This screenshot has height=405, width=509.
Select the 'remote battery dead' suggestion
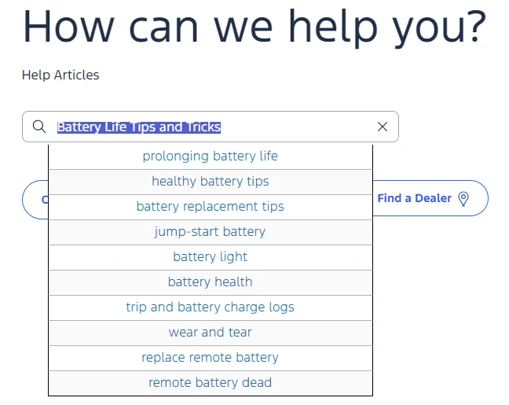(x=210, y=383)
